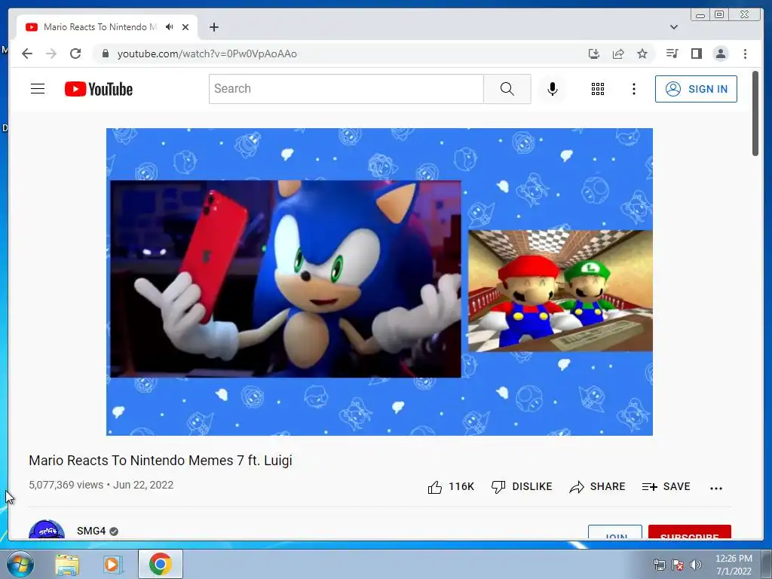The height and width of the screenshot is (579, 772).
Task: Install YouTube app from address bar
Action: 594,54
